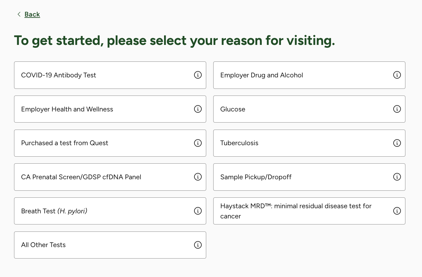The height and width of the screenshot is (277, 422).
Task: Show info about Haystack MRD test
Action: tap(397, 211)
